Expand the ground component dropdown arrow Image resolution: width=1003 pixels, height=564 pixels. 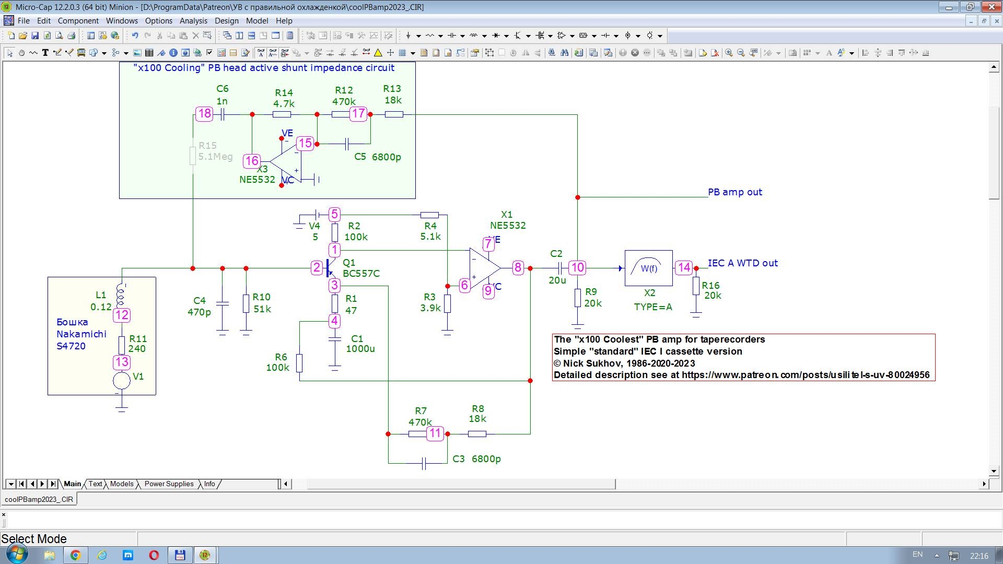pyautogui.click(x=418, y=36)
